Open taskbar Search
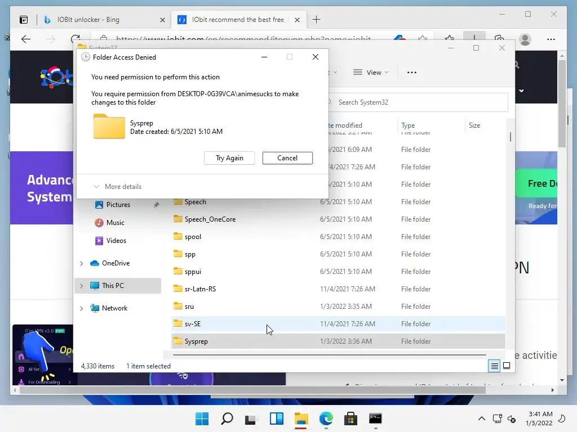577x432 pixels. (x=227, y=418)
